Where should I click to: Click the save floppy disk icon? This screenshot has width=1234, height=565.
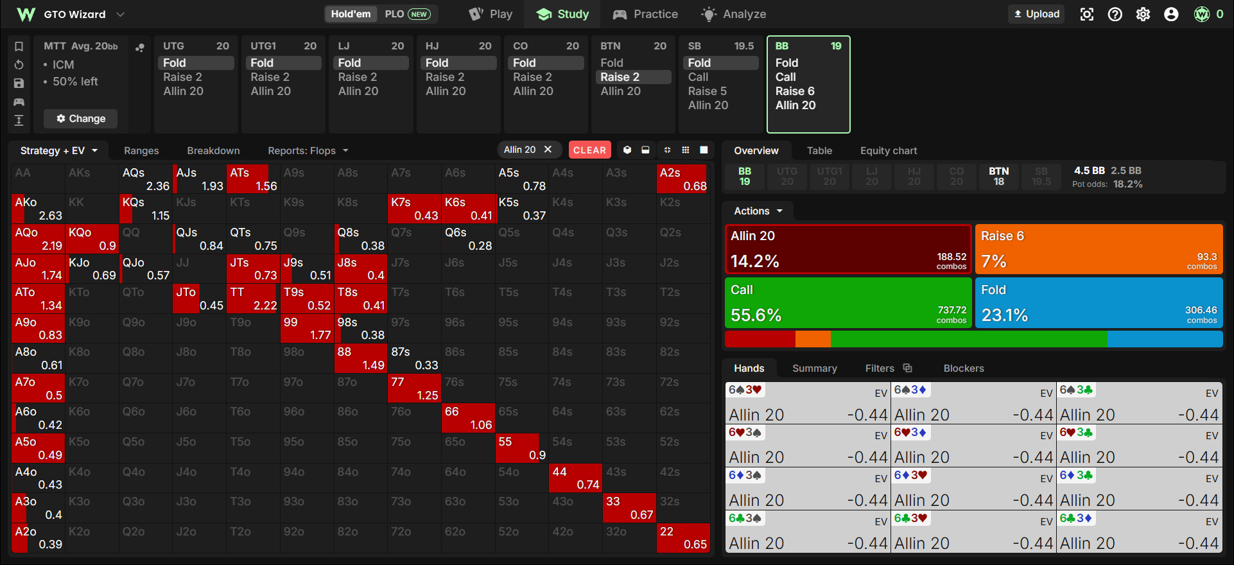19,83
